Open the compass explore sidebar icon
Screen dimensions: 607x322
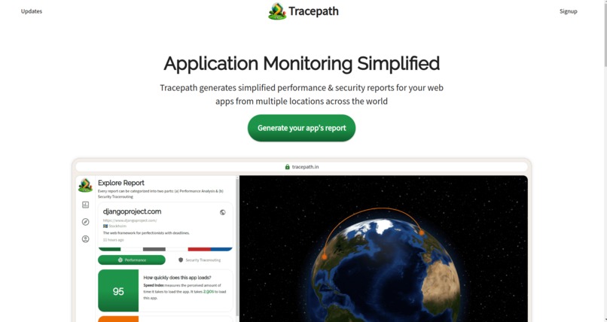tap(86, 222)
